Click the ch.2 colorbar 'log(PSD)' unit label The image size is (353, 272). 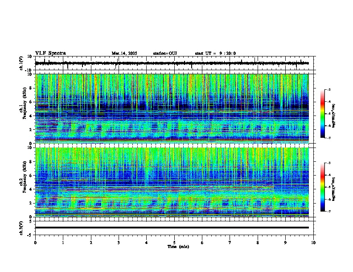point(333,189)
